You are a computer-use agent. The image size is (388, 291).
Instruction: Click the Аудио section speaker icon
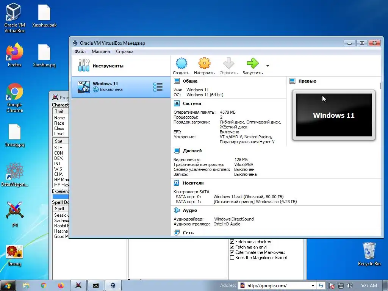177,210
